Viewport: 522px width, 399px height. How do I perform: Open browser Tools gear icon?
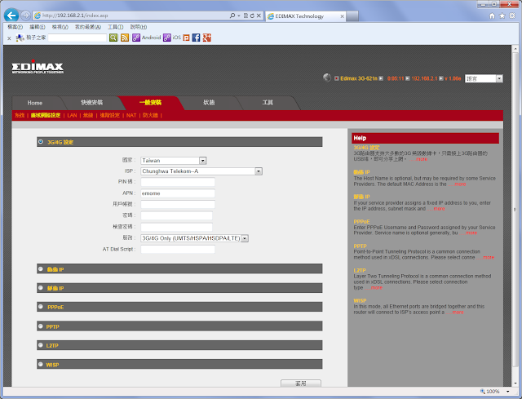(x=512, y=16)
